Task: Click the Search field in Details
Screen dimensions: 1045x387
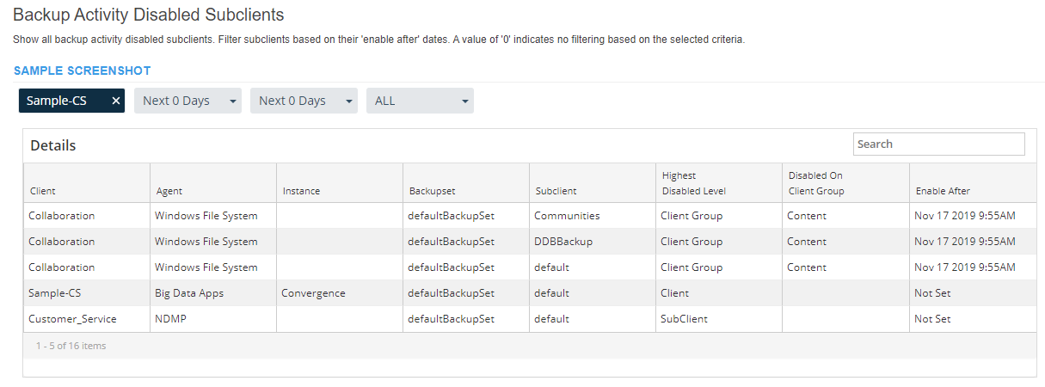Action: (x=939, y=144)
